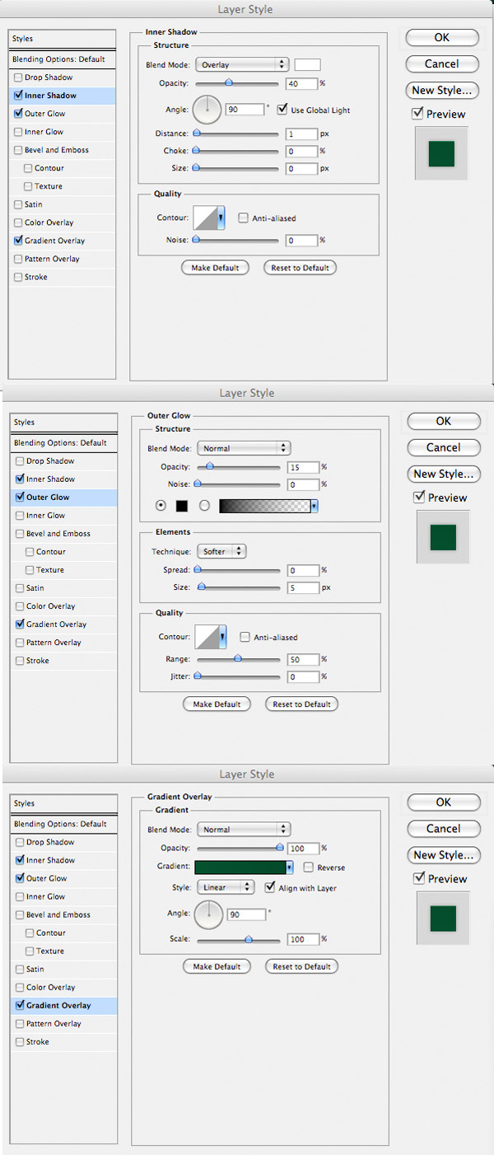Click the Gradient Overlay Scale slider handle
Viewport: 494px width, 1155px height.
(249, 938)
